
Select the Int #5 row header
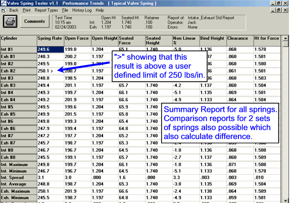tap(19, 107)
